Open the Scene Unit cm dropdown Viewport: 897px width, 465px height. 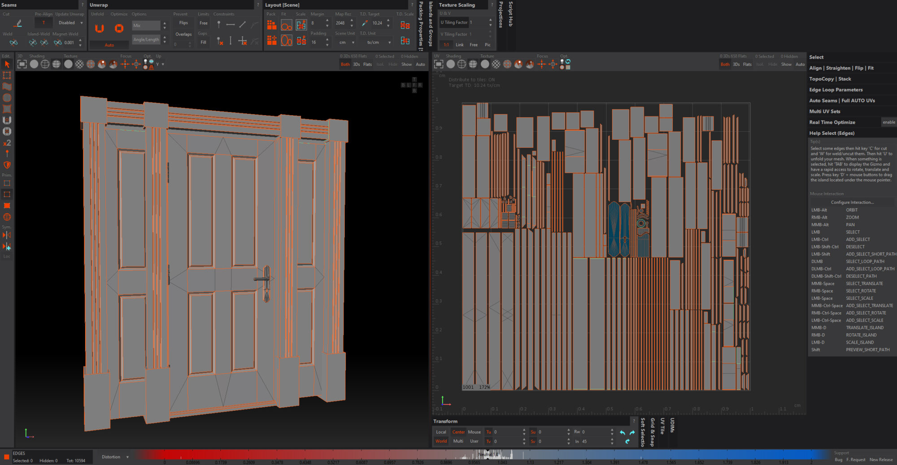click(x=346, y=43)
